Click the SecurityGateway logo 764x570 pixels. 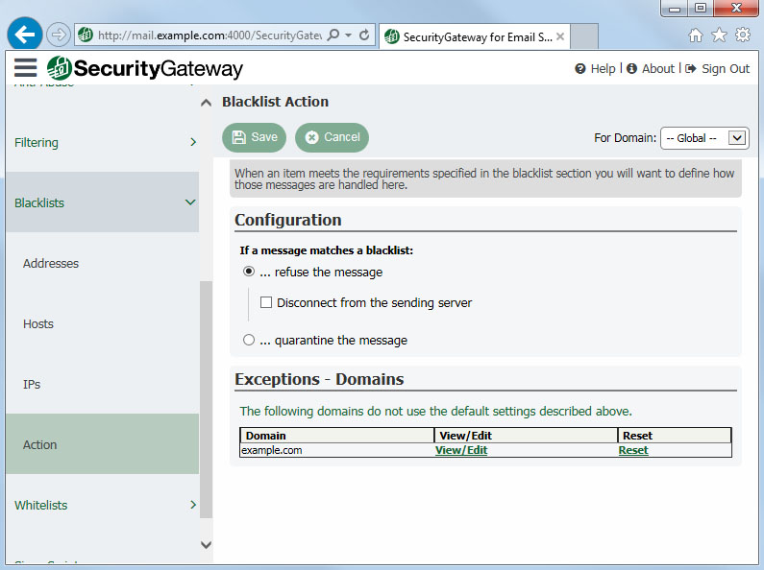(x=145, y=68)
